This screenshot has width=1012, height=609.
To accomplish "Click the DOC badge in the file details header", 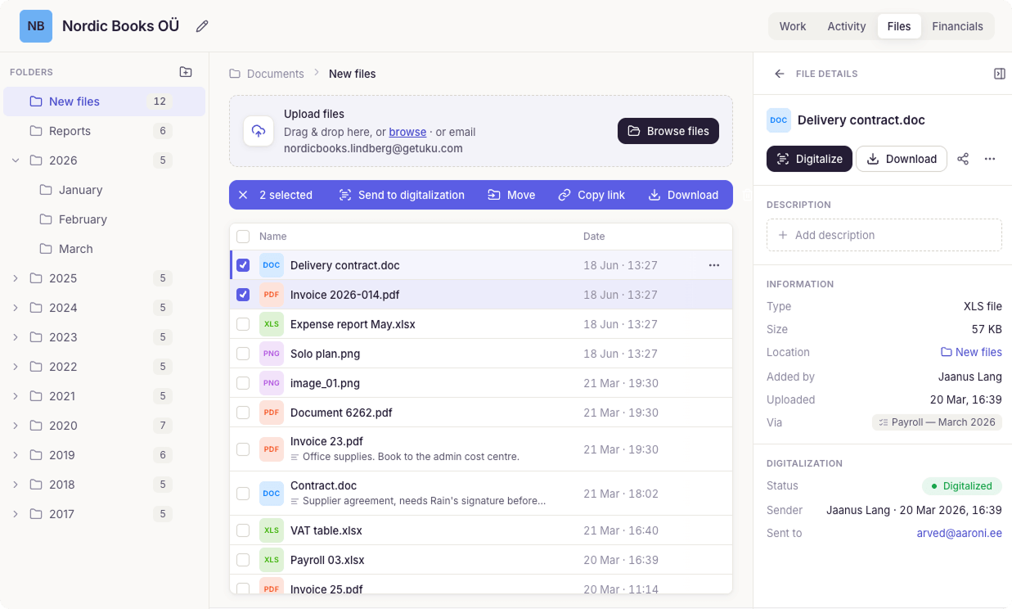I will point(779,120).
